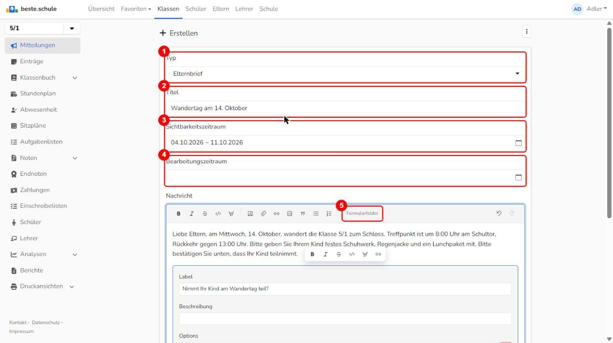Toggle inline code in the main editor toolbar

coord(218,214)
